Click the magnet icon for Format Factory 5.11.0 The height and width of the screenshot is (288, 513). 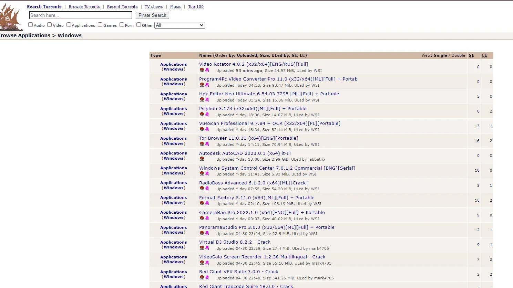click(202, 203)
